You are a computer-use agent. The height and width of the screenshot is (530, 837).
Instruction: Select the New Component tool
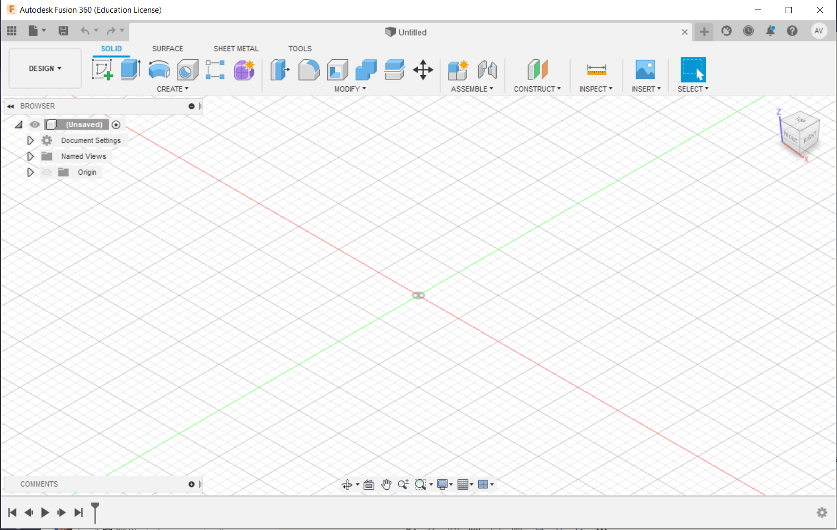[x=458, y=69]
